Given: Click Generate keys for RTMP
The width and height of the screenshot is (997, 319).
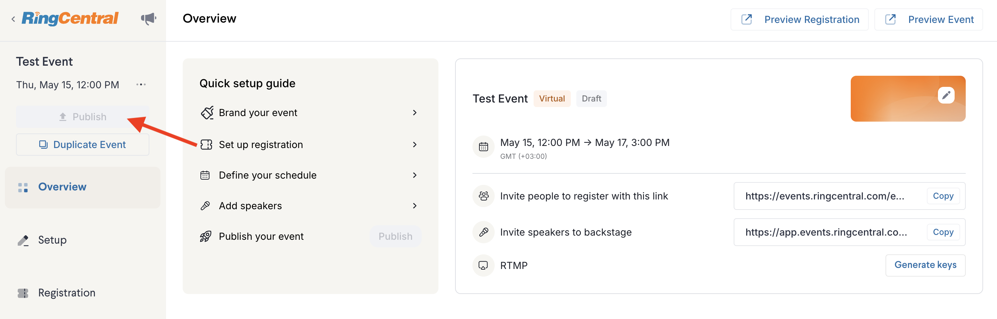Looking at the screenshot, I should 925,265.
